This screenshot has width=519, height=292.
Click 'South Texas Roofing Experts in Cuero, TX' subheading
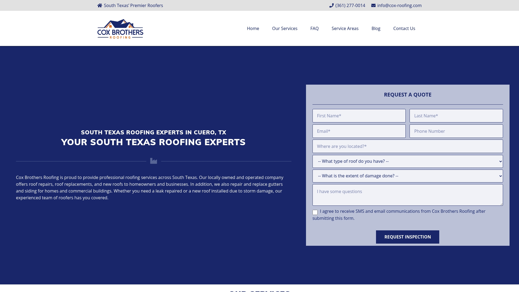[154, 132]
